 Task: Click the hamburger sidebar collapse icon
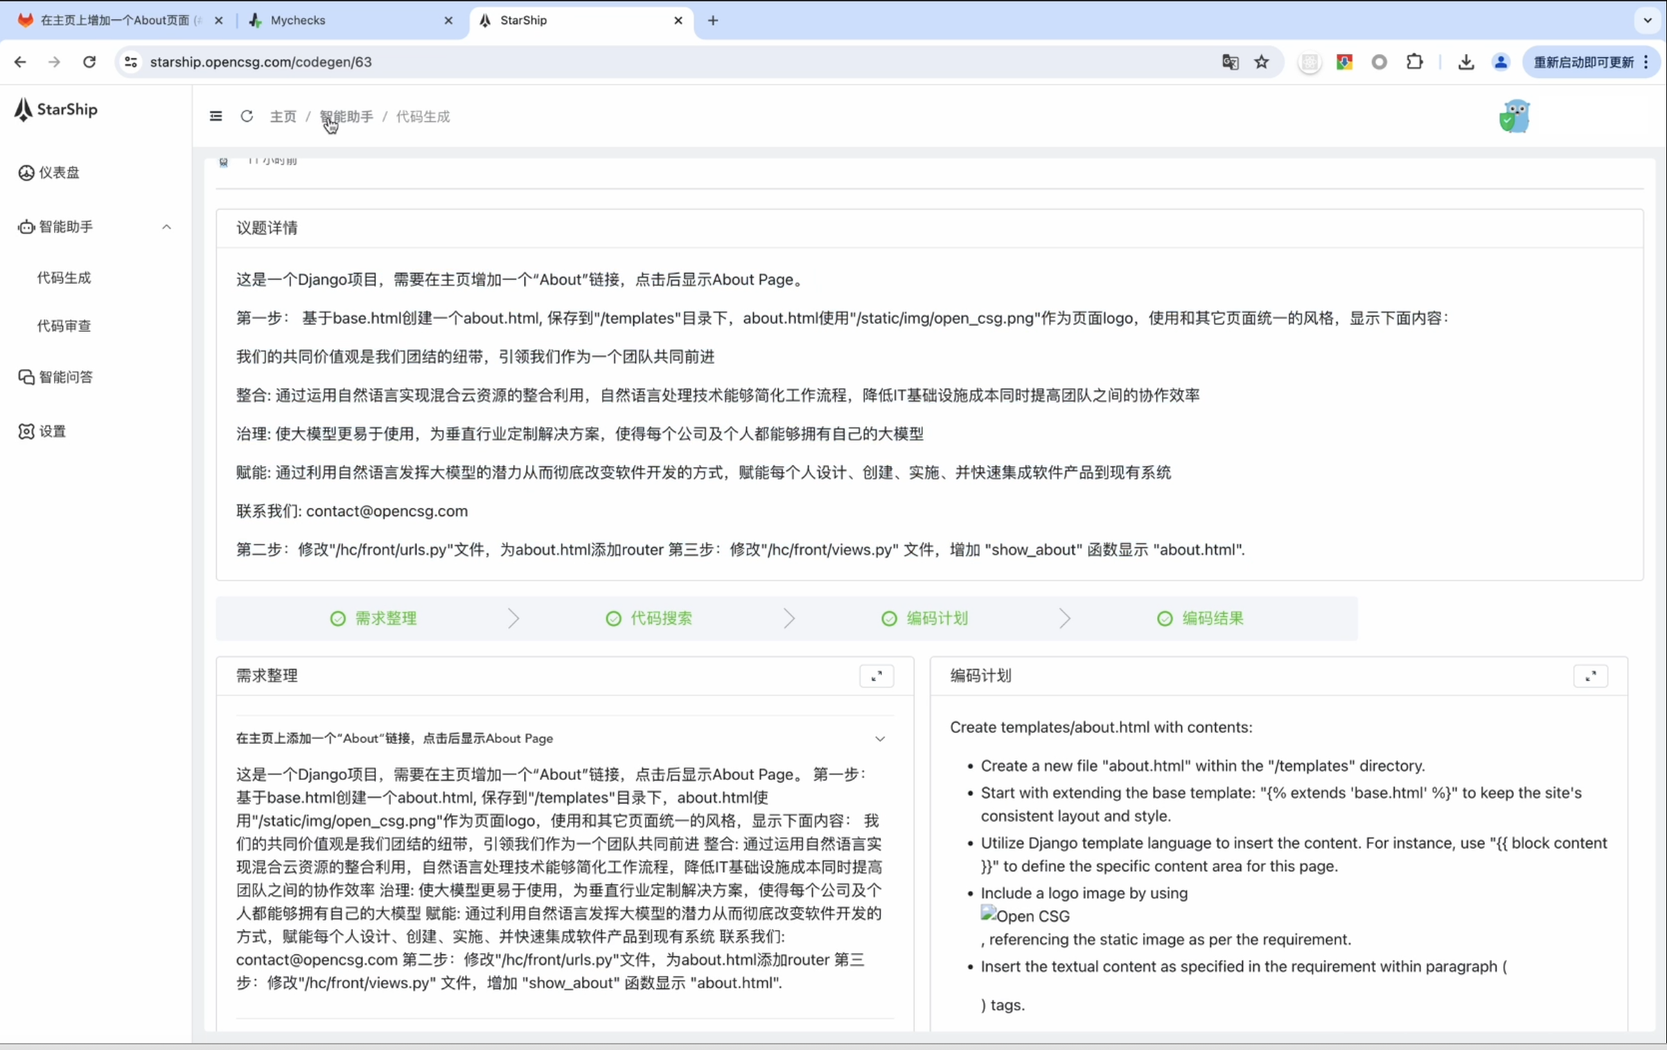click(215, 116)
